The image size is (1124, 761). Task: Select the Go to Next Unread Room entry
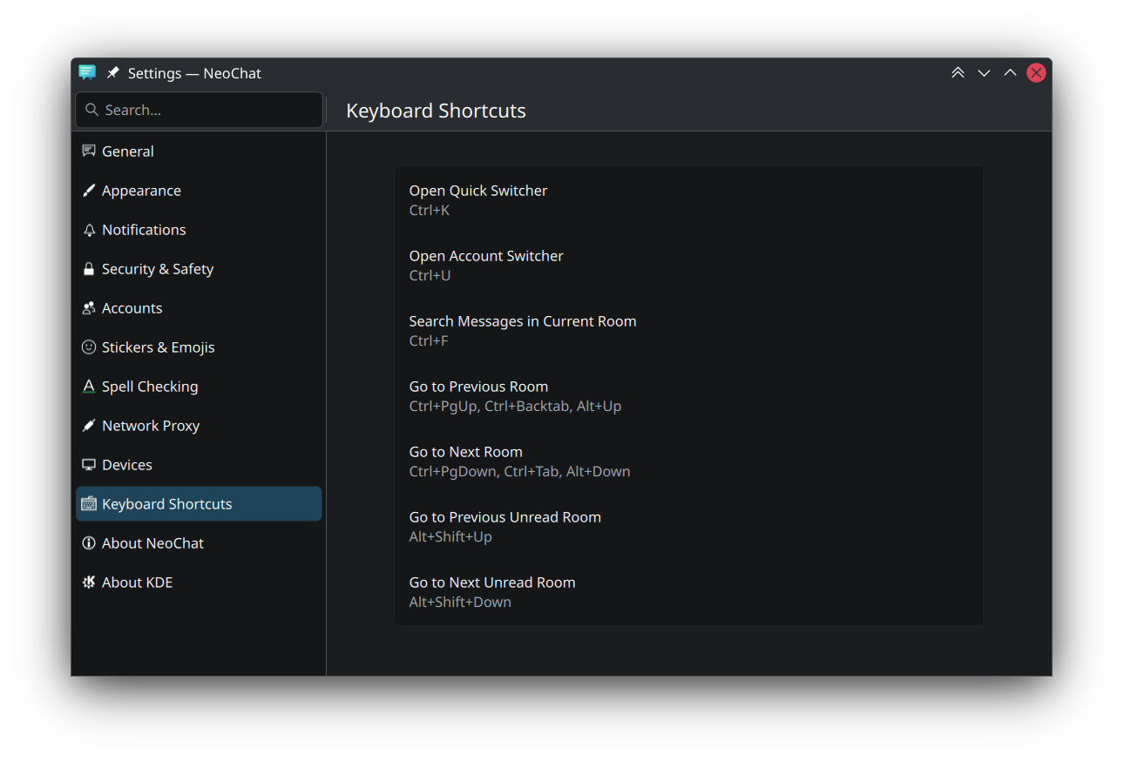[688, 591]
